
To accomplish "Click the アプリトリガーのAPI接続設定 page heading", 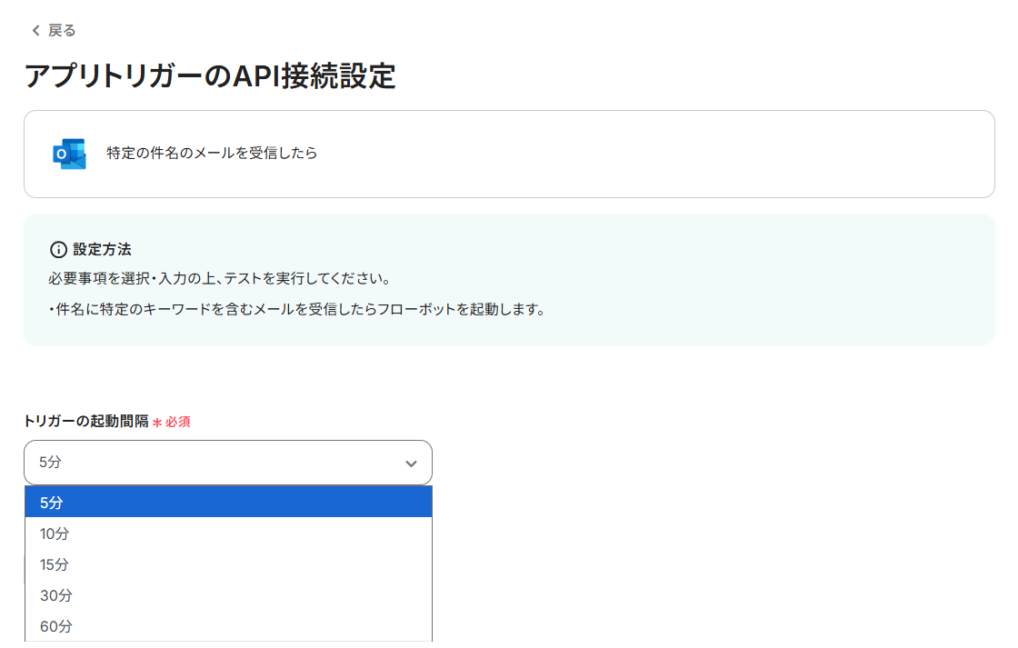I will 210,76.
